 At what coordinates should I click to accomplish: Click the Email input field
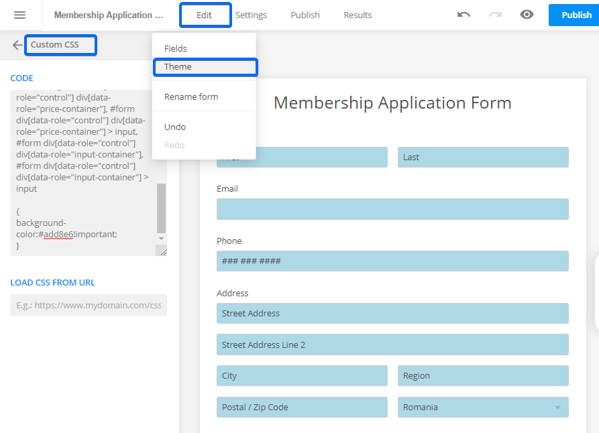pos(392,209)
